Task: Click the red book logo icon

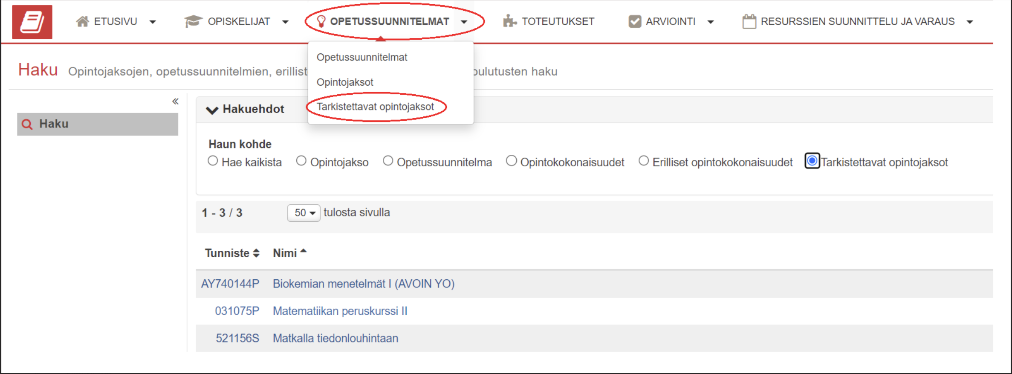Action: point(32,22)
